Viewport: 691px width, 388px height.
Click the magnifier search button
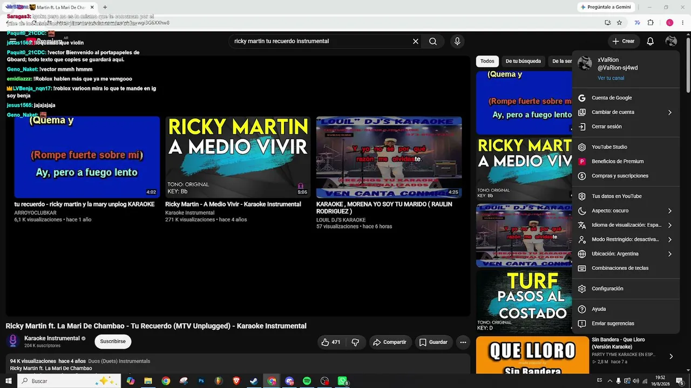pyautogui.click(x=433, y=41)
